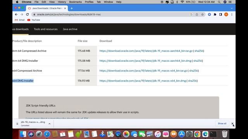This screenshot has width=248, height=139.
Task: Open Photos from the dock
Action: 126,134
